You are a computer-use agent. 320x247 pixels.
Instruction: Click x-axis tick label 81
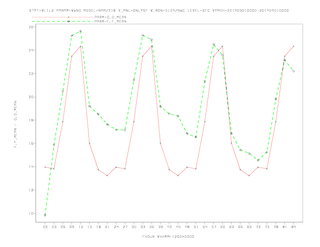click(285, 227)
